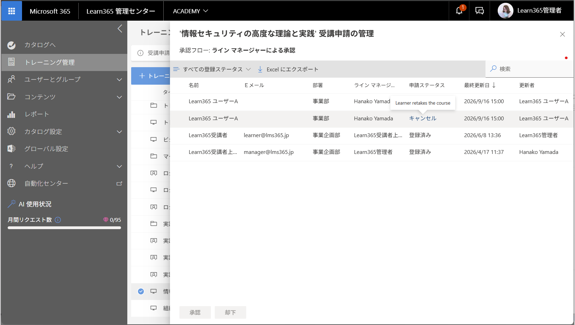Click the 自動化センター external link icon
Viewport: 575px width, 325px height.
click(119, 183)
